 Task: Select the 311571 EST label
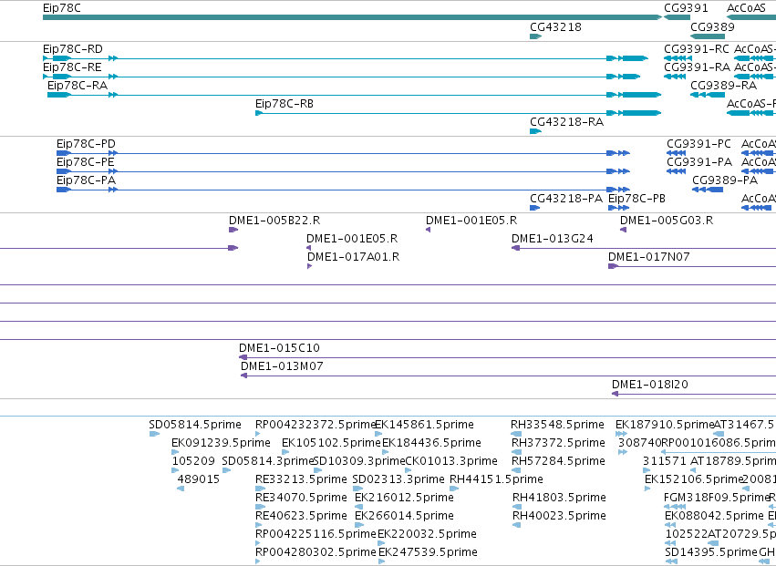click(665, 461)
